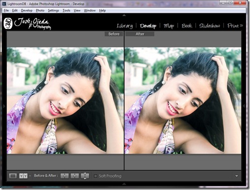
Task: Open the Edit menu
Action: [15, 10]
